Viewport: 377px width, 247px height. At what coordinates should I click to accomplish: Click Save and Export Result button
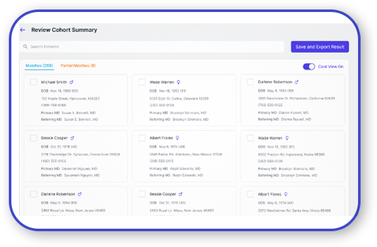pos(320,47)
